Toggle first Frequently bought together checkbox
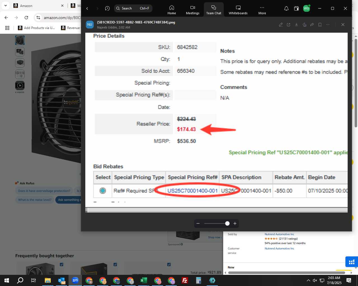This screenshot has height=286, width=358. (x=62, y=264)
